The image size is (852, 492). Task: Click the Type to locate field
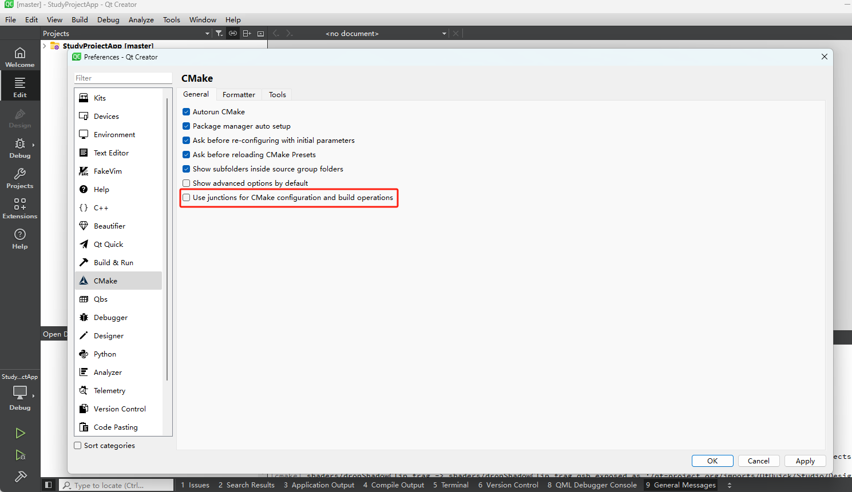(x=117, y=485)
